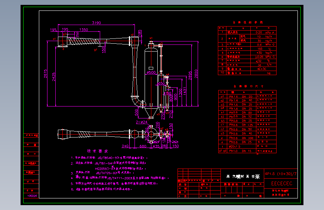Click the 435 plan view dimension
Screen dimensions: 324x210
click(x=156, y=146)
